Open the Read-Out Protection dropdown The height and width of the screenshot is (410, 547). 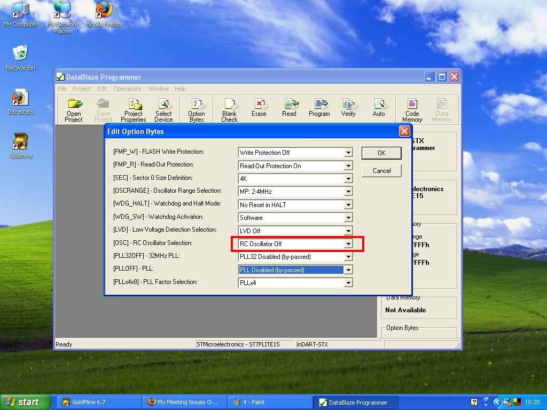[x=348, y=166]
